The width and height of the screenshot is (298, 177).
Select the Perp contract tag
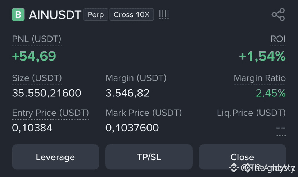point(96,15)
